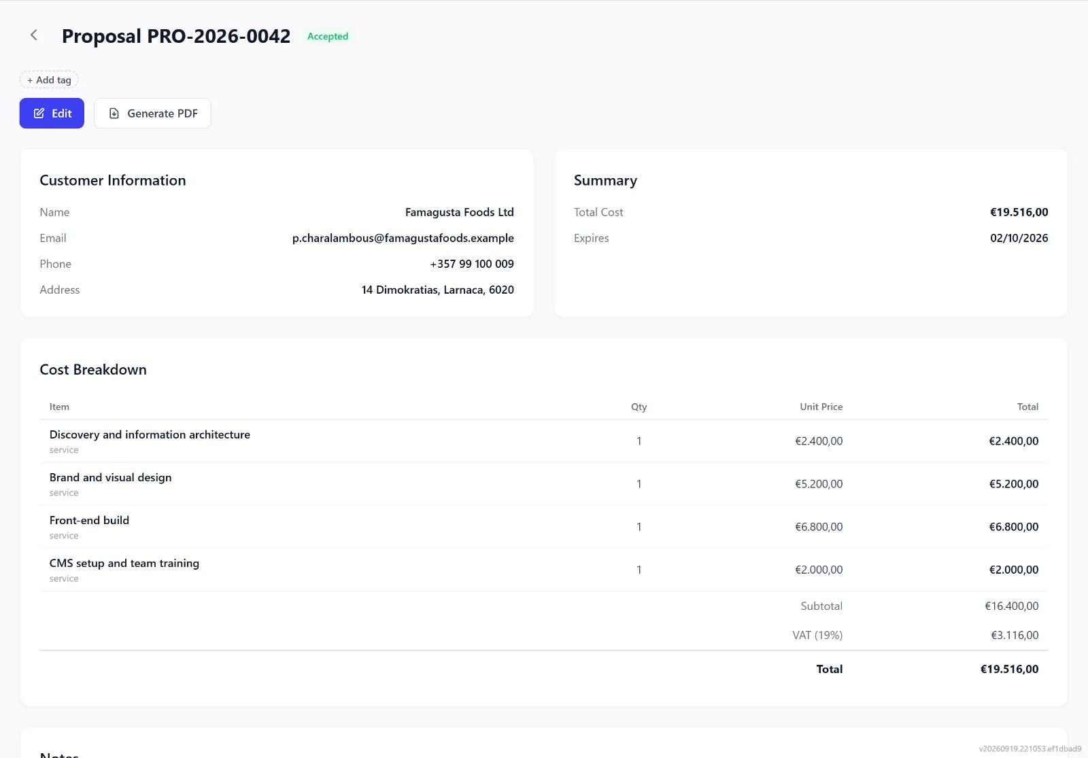The height and width of the screenshot is (758, 1088).
Task: Click the Customer Information heading
Action: pyautogui.click(x=113, y=180)
